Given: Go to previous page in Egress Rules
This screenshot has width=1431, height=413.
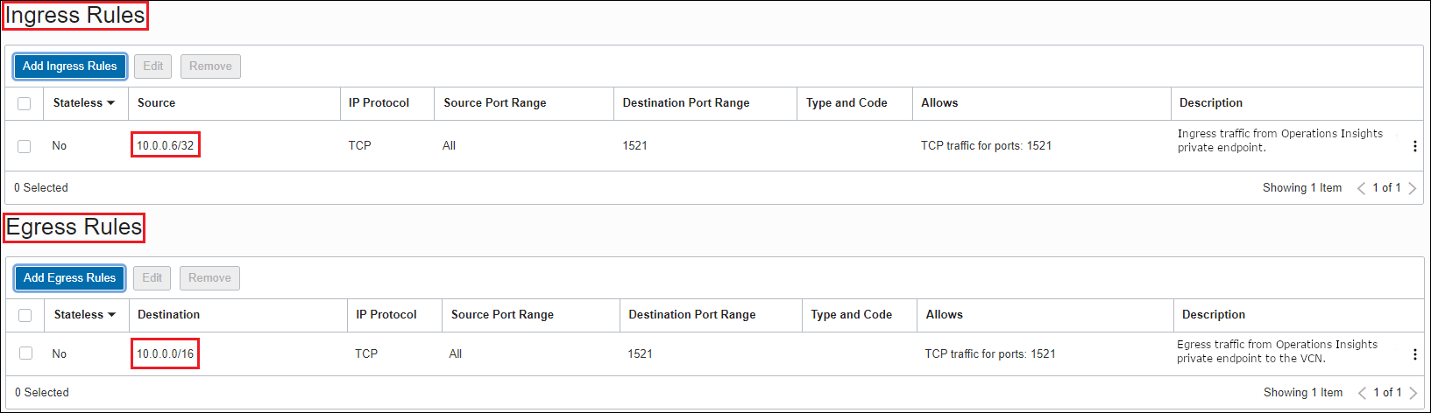Looking at the screenshot, I should pyautogui.click(x=1362, y=393).
